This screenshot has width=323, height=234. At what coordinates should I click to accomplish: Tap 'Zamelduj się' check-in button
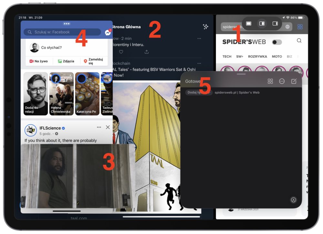[94, 61]
